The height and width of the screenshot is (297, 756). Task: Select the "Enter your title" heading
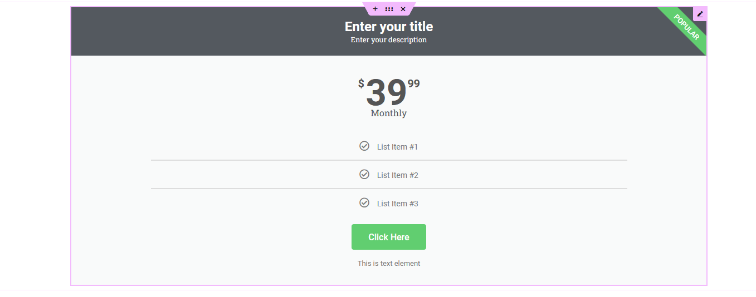(388, 27)
